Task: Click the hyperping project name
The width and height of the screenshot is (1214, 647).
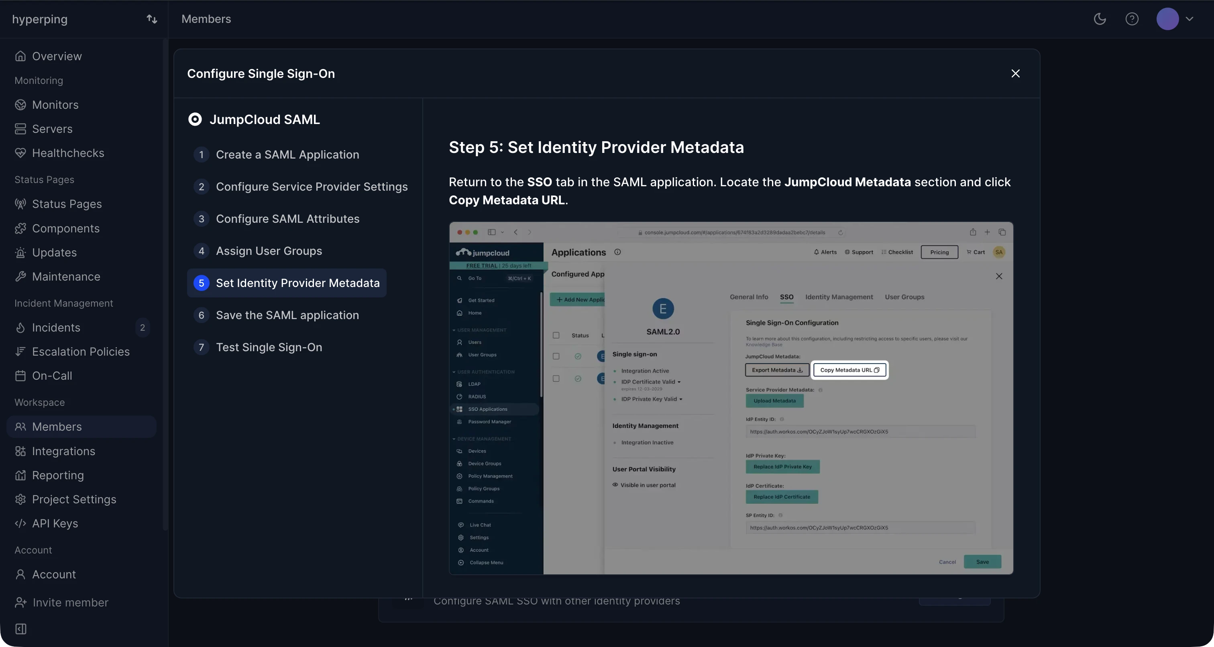Action: point(40,19)
